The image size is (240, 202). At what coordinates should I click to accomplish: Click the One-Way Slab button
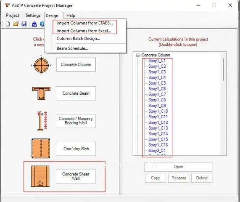pos(76,149)
